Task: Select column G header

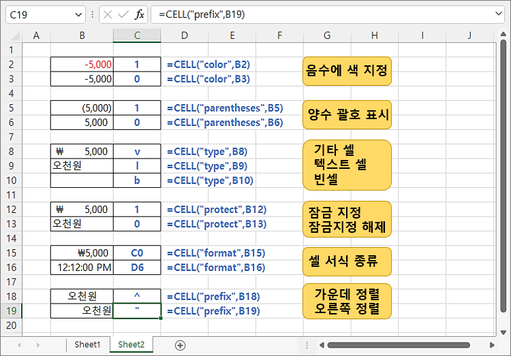Action: click(x=327, y=35)
